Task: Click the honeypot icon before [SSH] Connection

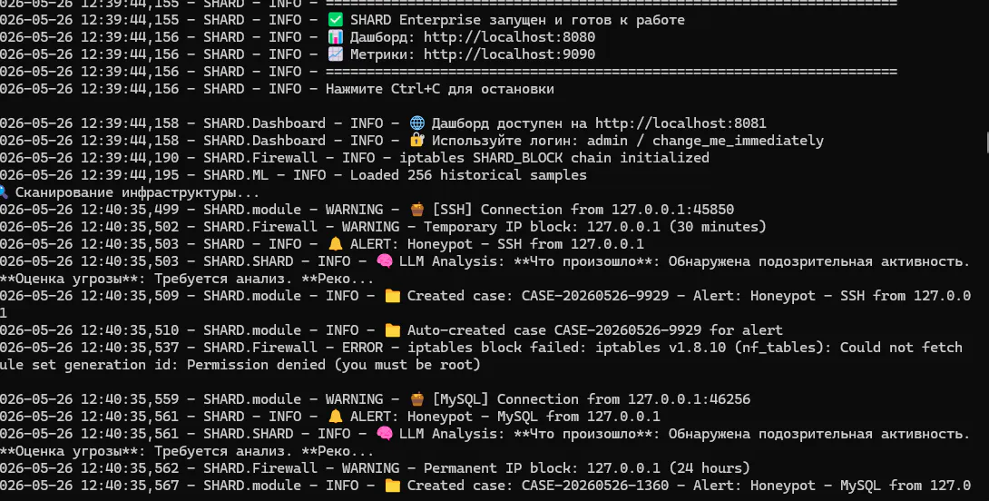Action: [x=416, y=209]
